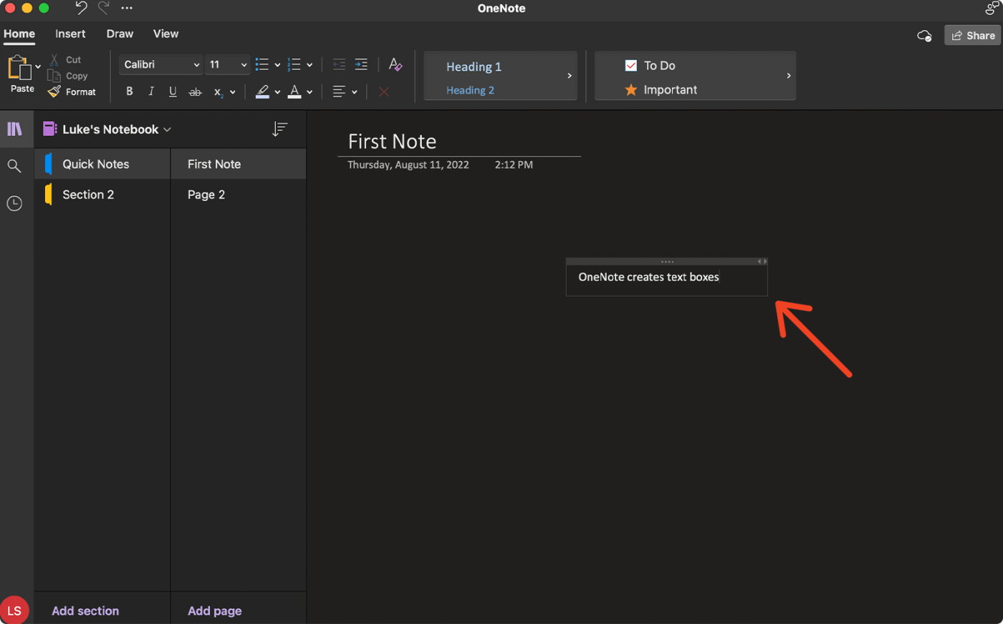Open the First Note page
Screen dimensions: 1003x624
[239, 164]
